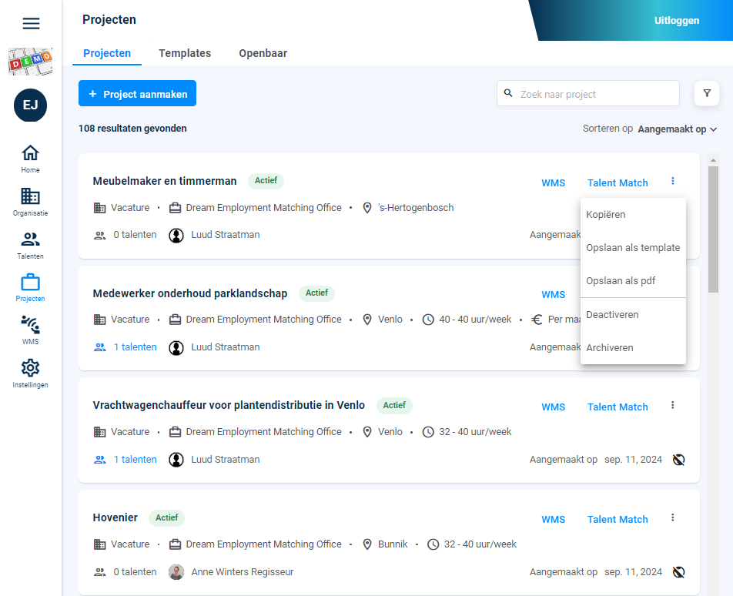This screenshot has height=596, width=733.
Task: Select Projecten briefcase in sidebar
Action: pos(30,288)
